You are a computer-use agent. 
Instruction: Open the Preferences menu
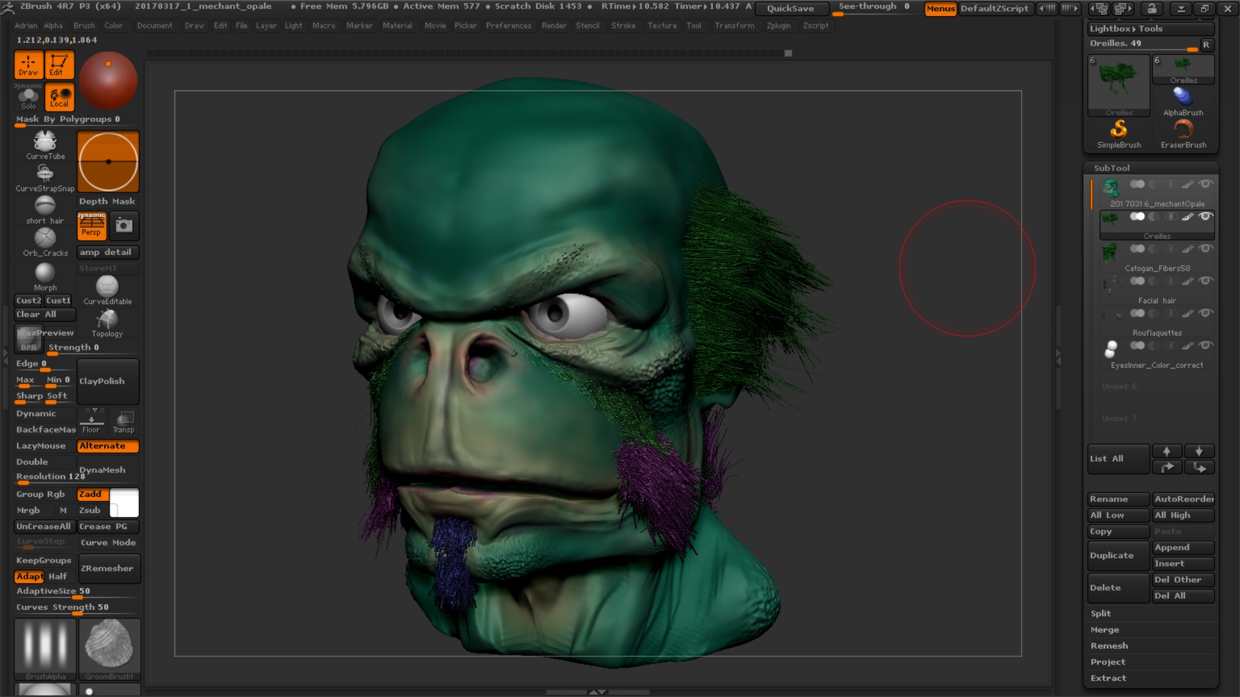point(508,26)
